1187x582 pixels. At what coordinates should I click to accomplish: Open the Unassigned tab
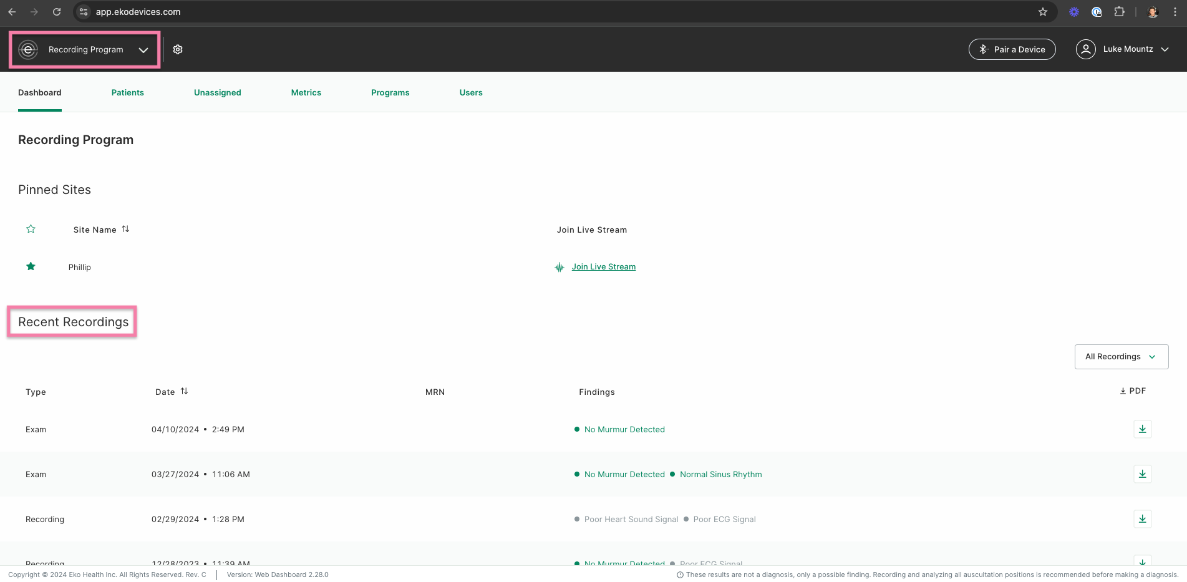(x=218, y=92)
